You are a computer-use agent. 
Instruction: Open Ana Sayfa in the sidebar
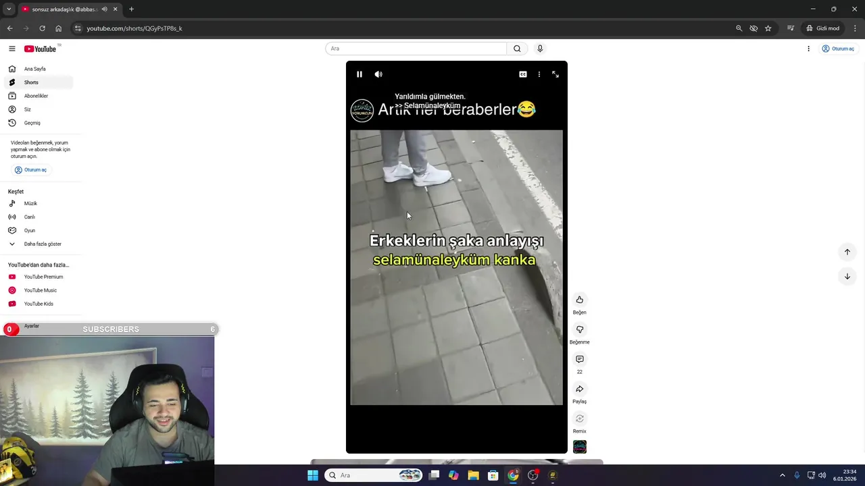pyautogui.click(x=38, y=69)
